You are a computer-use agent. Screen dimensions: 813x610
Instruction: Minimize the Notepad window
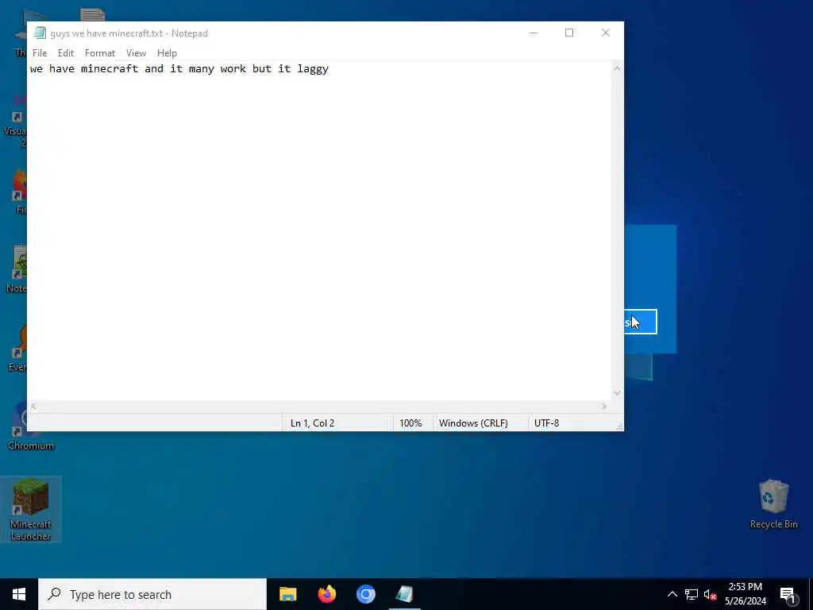[x=534, y=33]
